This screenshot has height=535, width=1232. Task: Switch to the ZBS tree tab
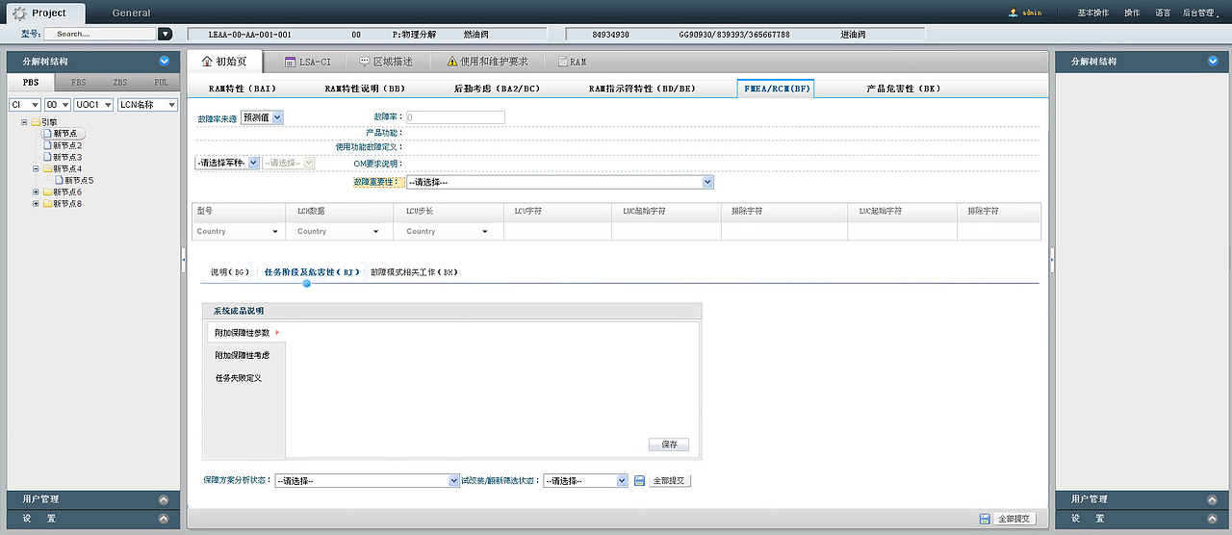pyautogui.click(x=120, y=83)
